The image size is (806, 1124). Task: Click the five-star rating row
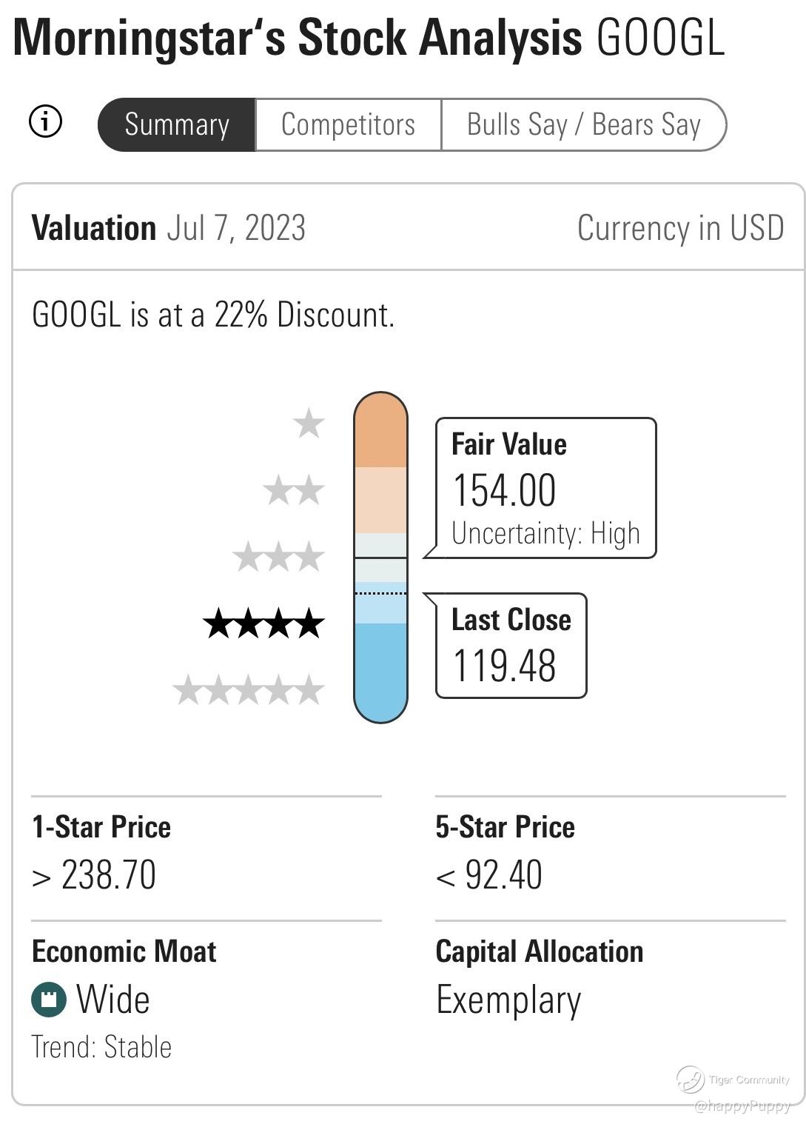[x=249, y=690]
